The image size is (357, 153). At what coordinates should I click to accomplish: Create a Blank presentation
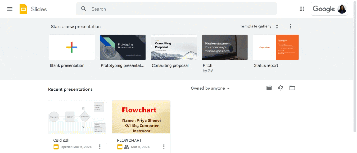72,47
